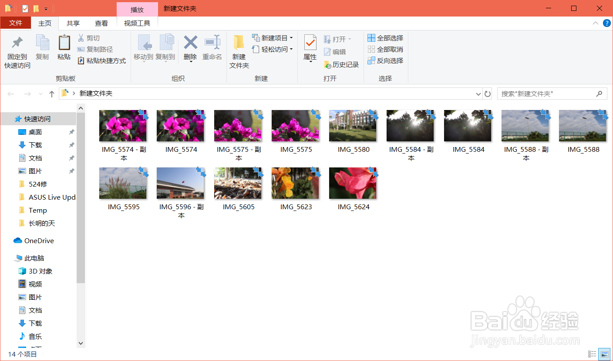
Task: Open the Open (打开) dropdown arrow
Action: (350, 40)
